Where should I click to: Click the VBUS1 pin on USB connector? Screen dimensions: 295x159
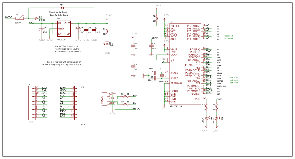(113, 103)
